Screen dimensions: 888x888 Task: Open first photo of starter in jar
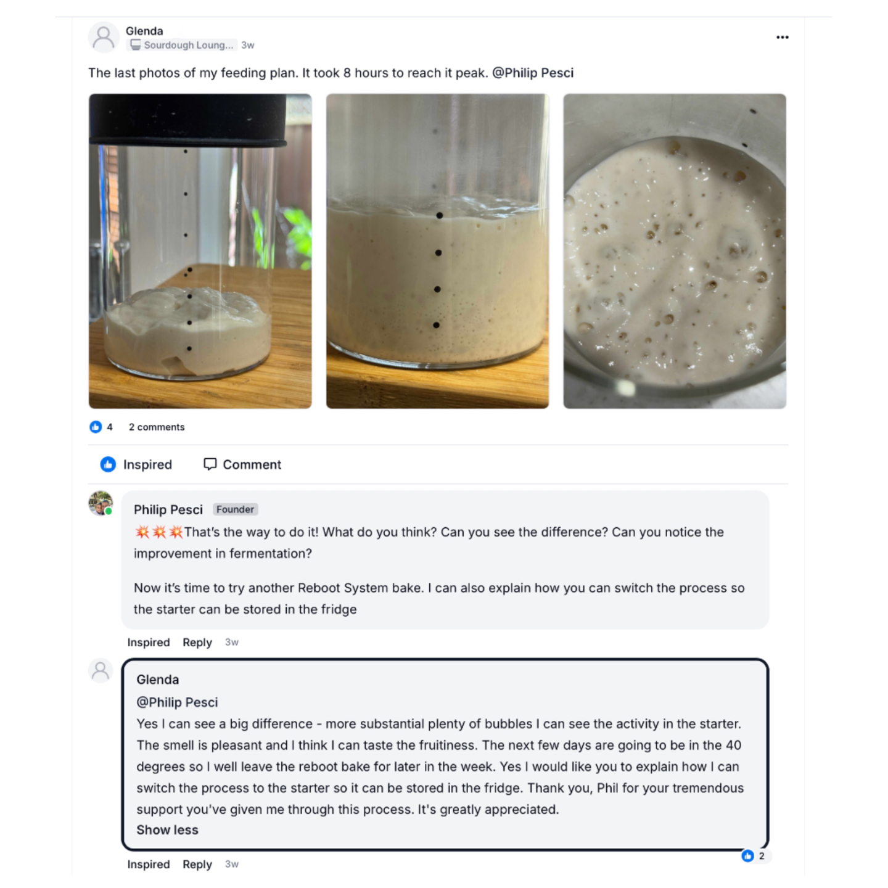pos(200,251)
